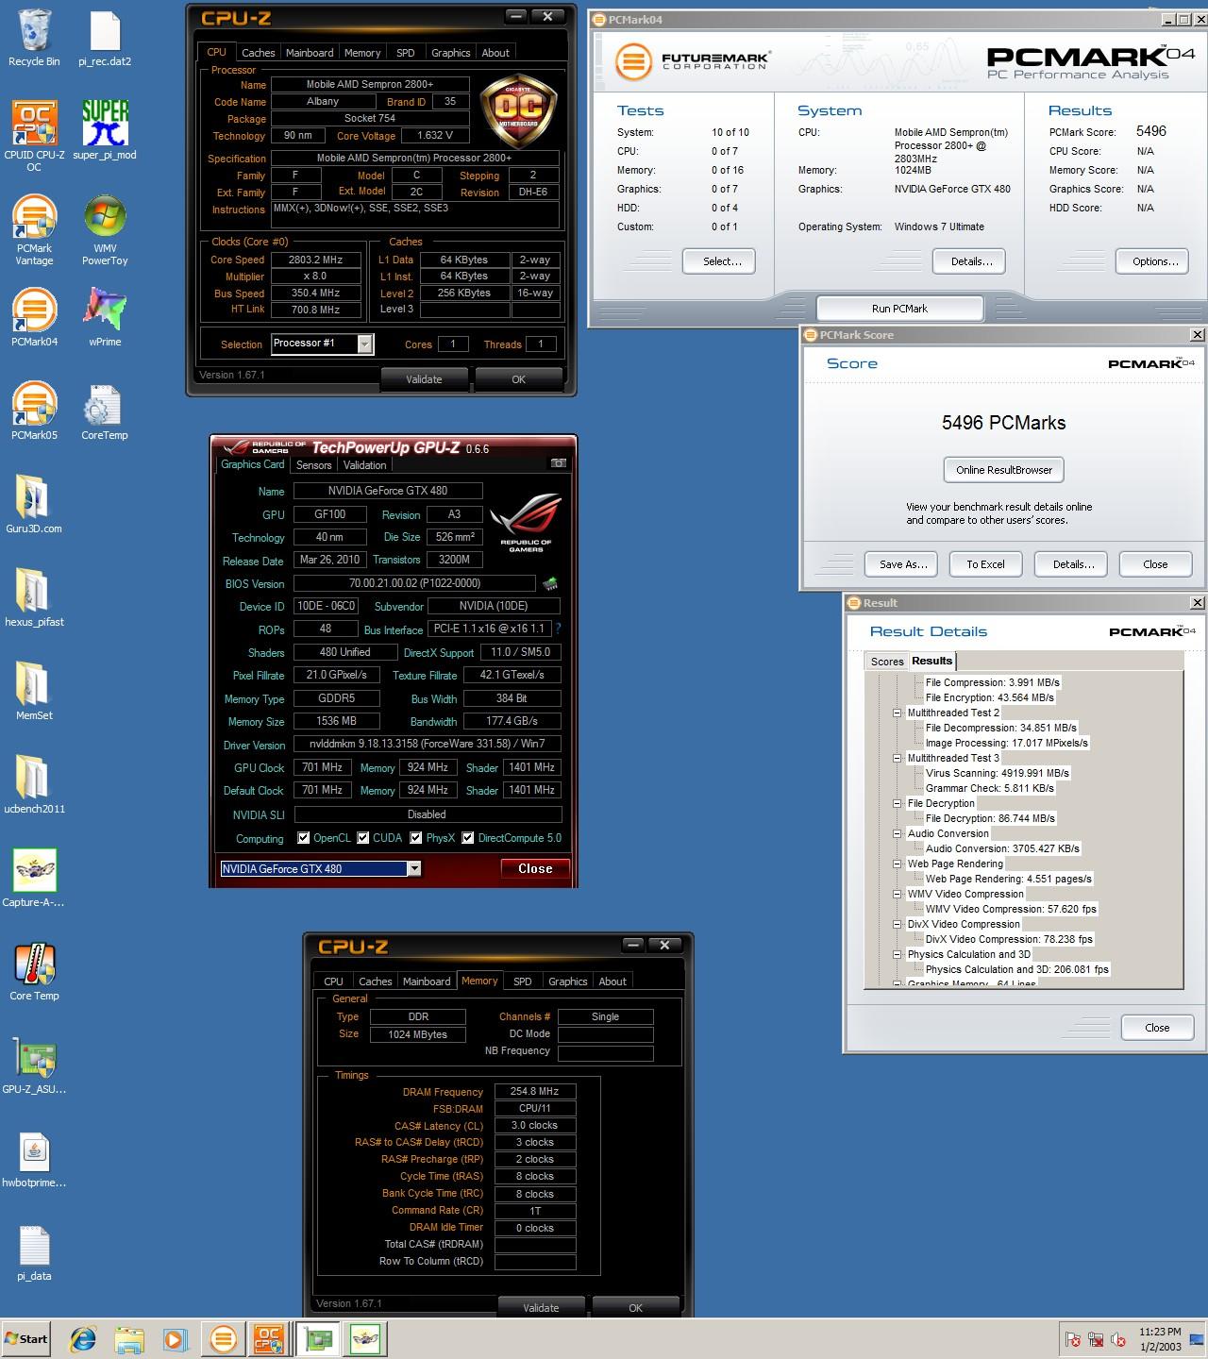
Task: Collapse the File Decryption tree node
Action: tap(898, 803)
